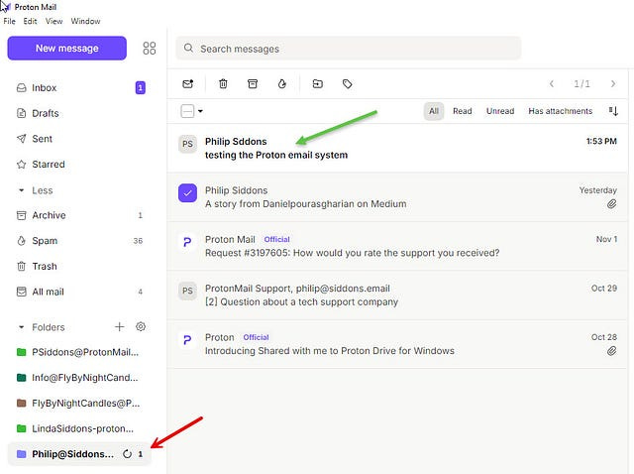Image resolution: width=634 pixels, height=474 pixels.
Task: Click Proton Mail sender logo avatar
Action: point(187,242)
